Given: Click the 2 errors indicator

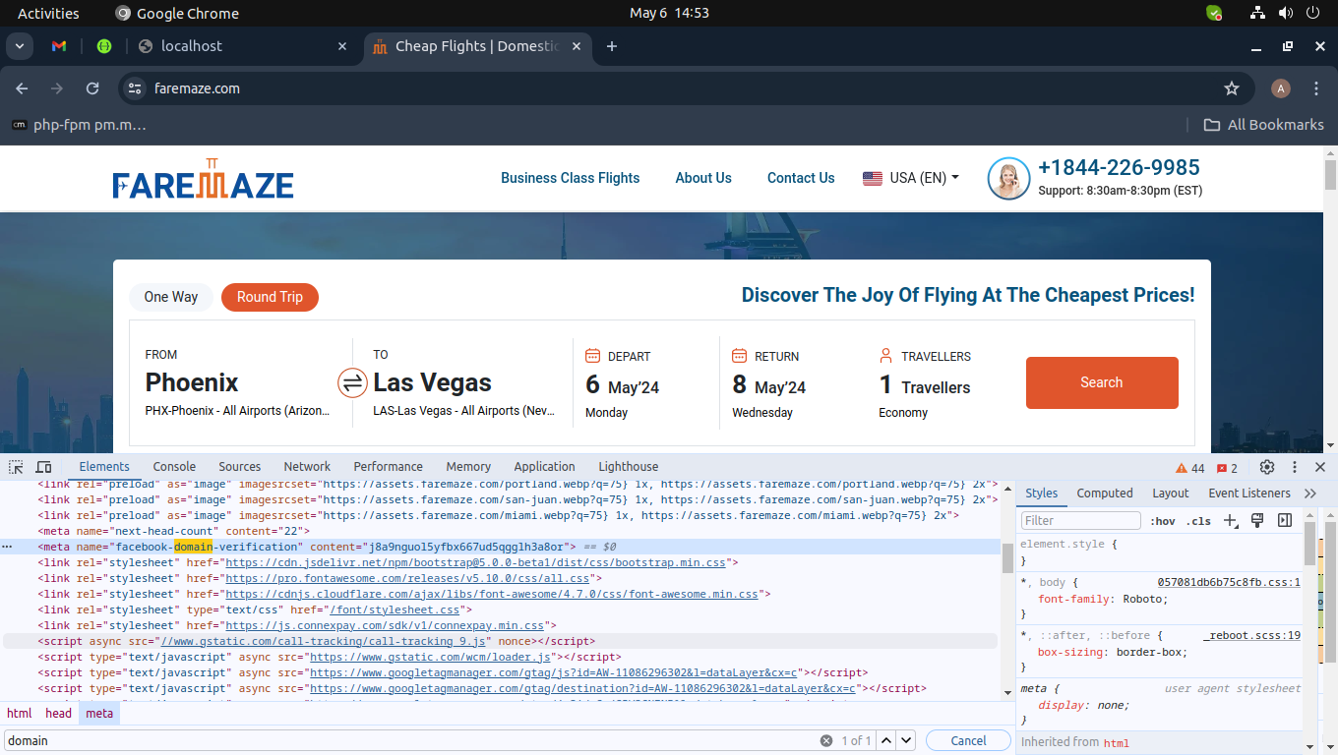Looking at the screenshot, I should 1227,468.
